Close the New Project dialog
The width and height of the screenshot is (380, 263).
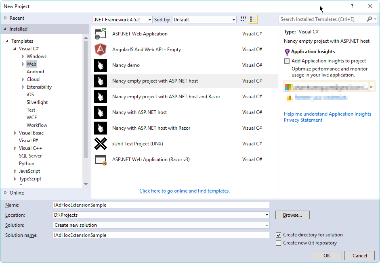click(370, 6)
